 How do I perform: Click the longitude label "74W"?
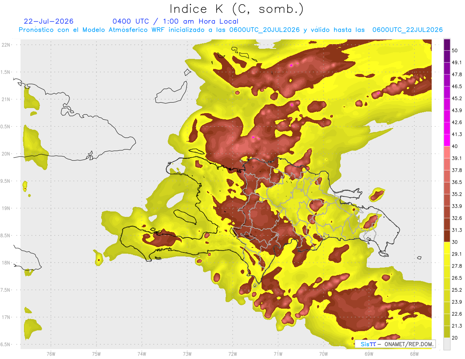[142, 354]
